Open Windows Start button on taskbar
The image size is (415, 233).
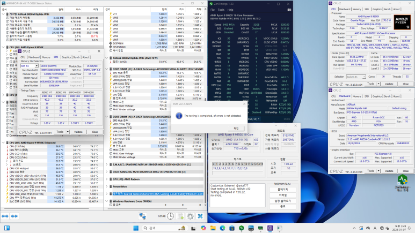[136, 228]
